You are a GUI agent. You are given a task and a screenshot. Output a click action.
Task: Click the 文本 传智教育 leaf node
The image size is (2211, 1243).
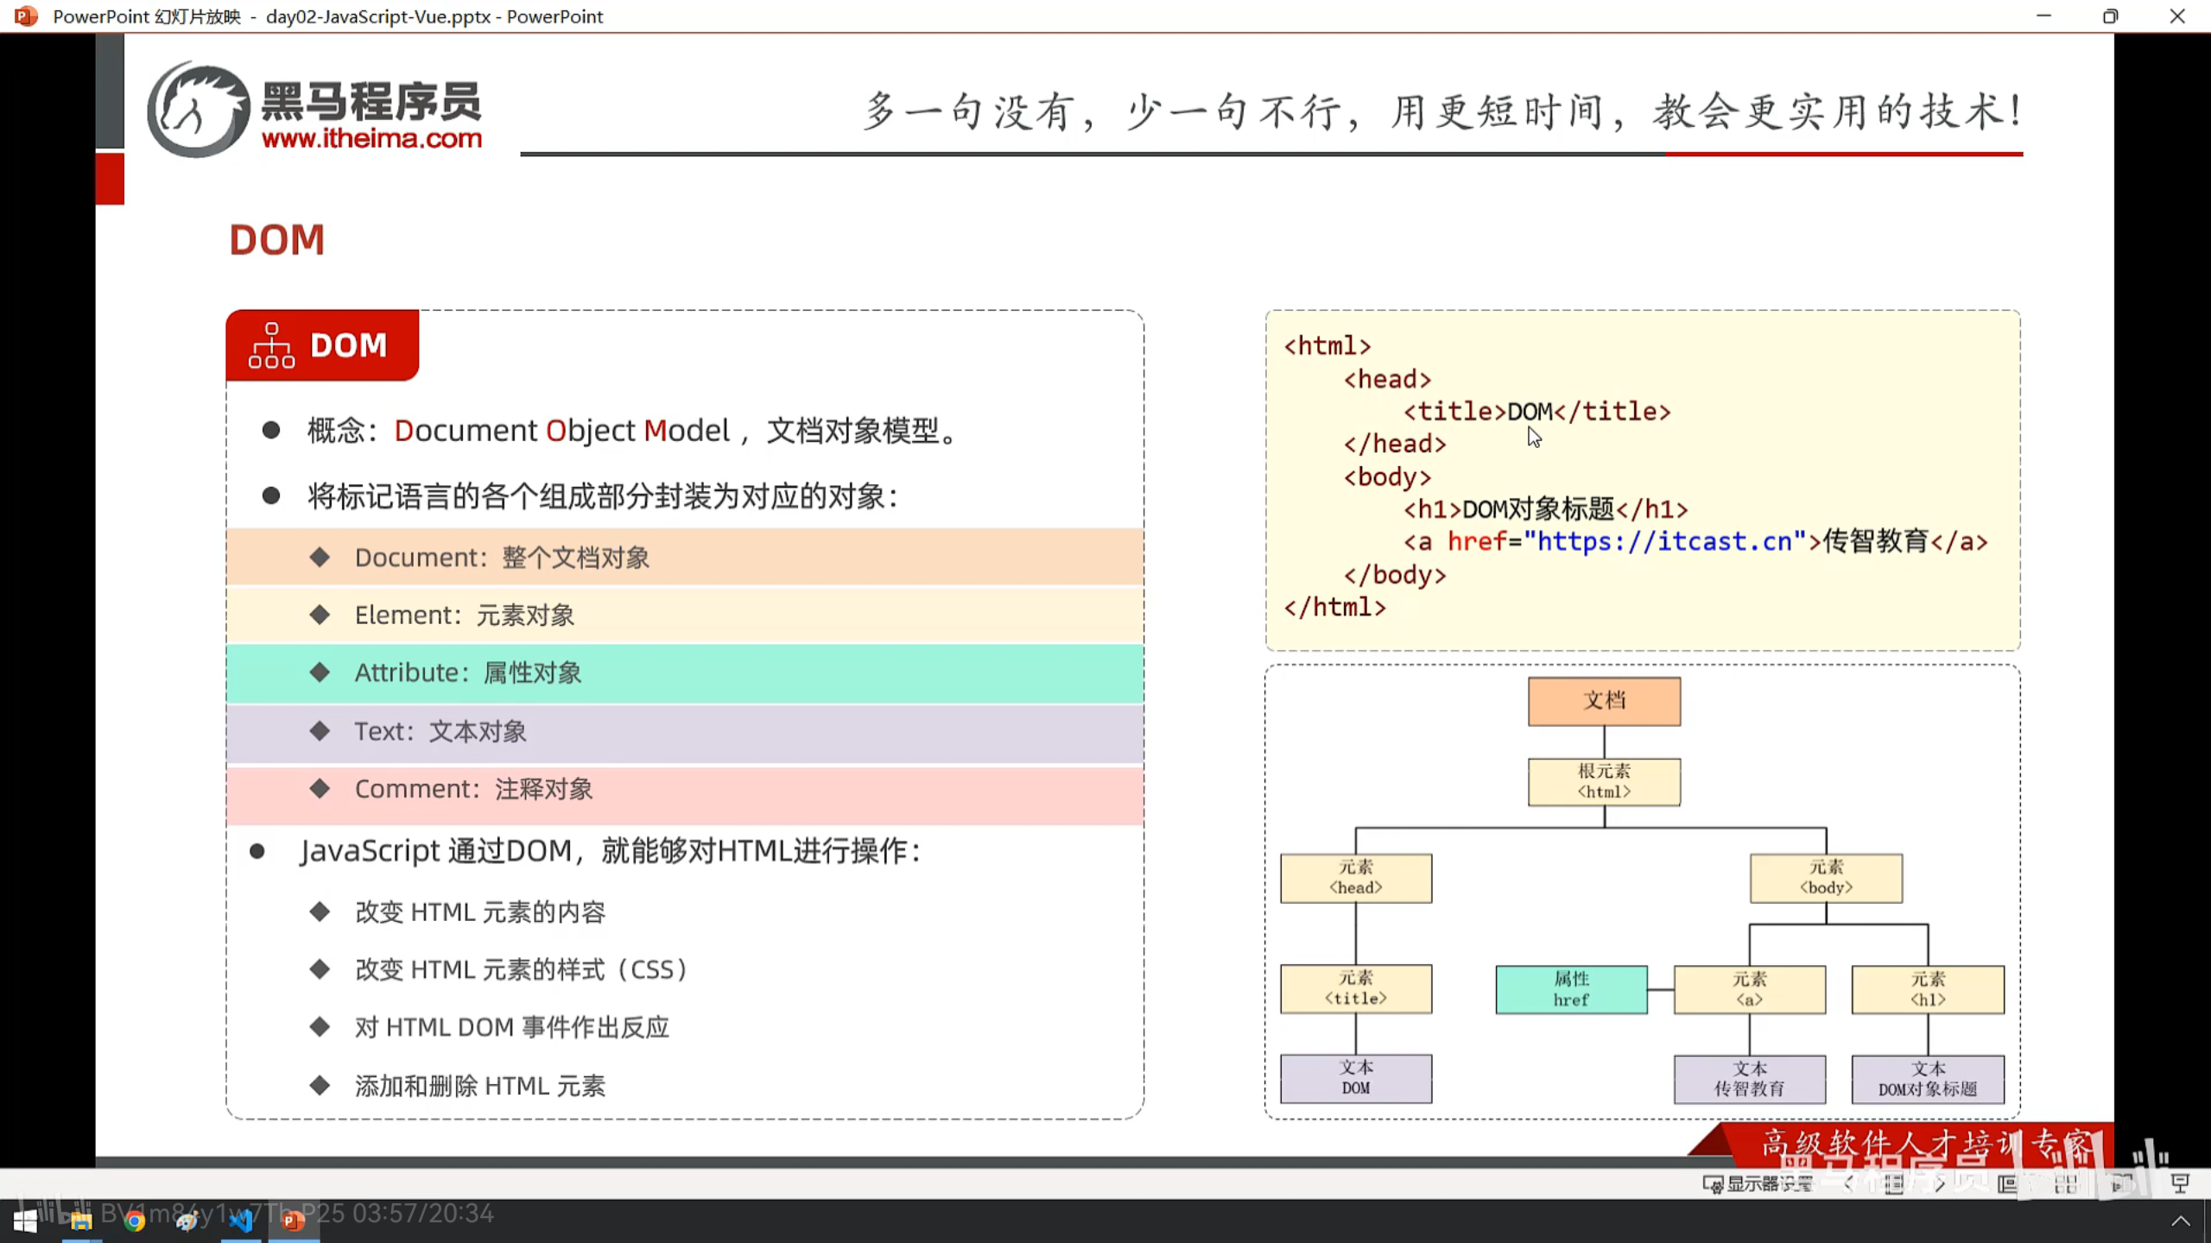click(x=1750, y=1079)
